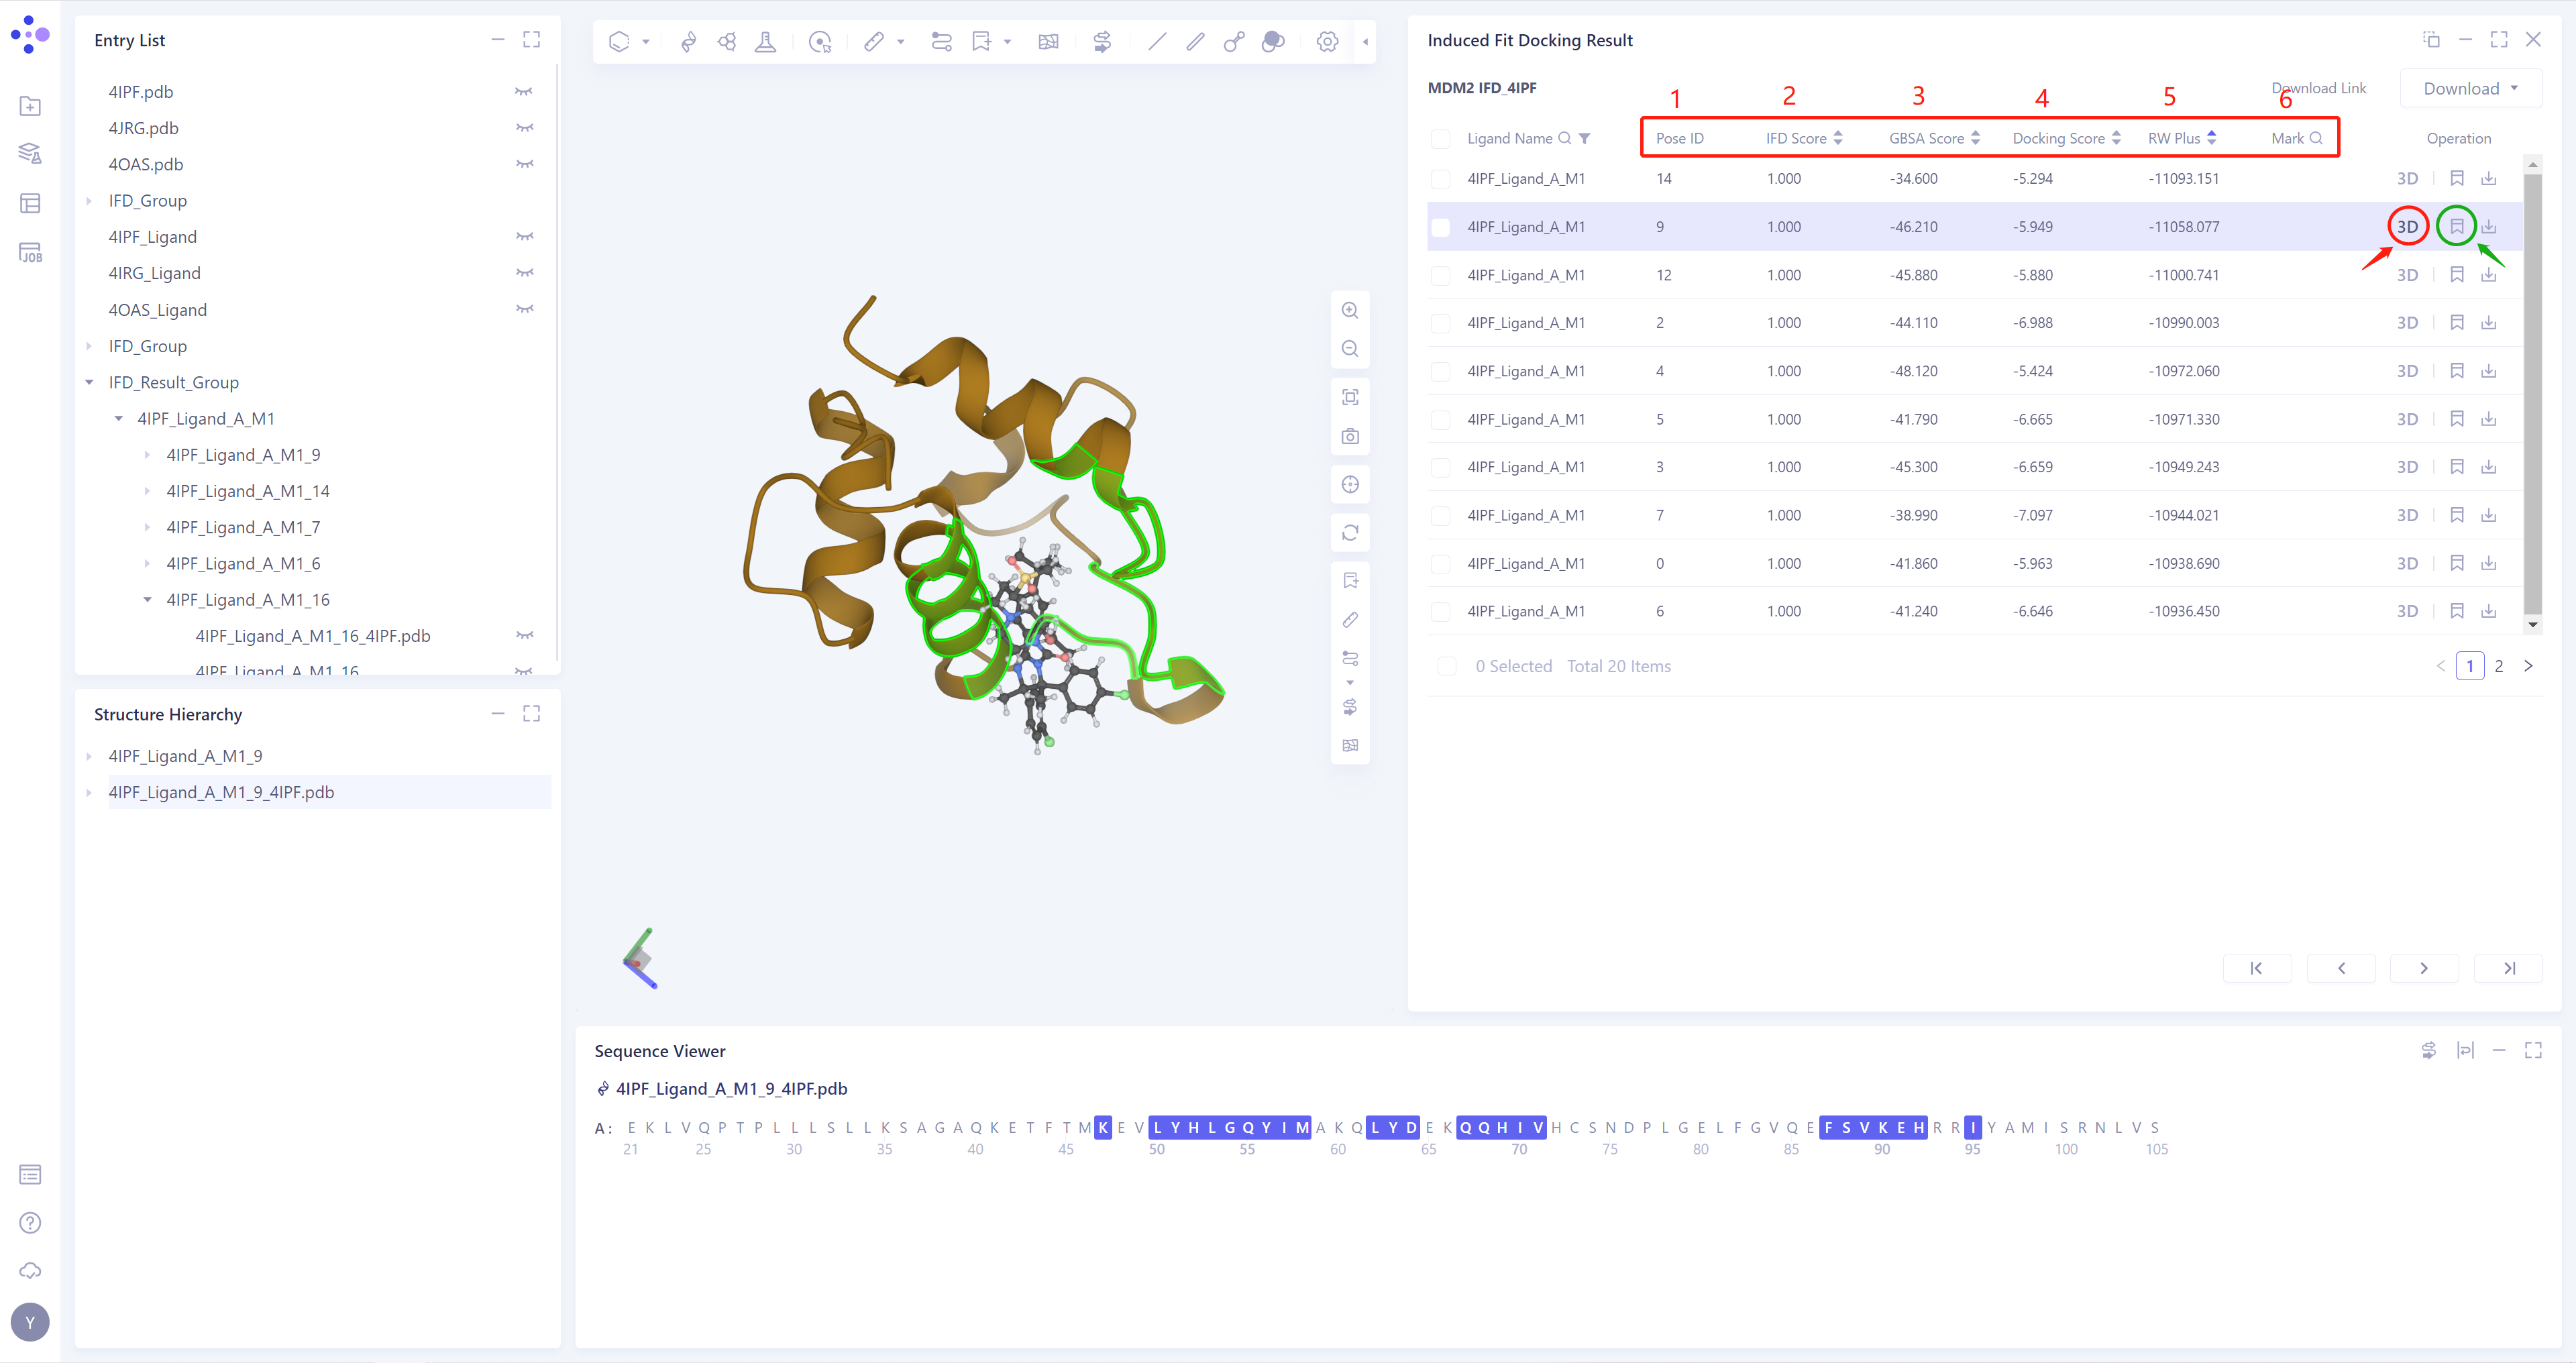Screen dimensions: 2576x1363
Task: Go to page 2 of docking results
Action: (2499, 665)
